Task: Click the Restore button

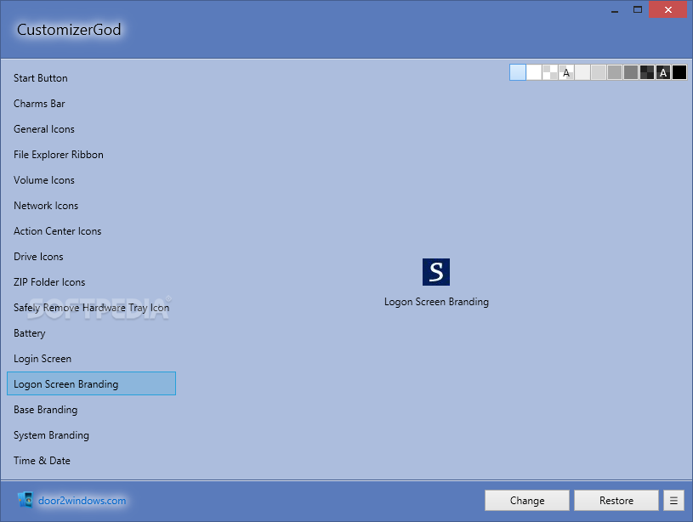Action: (616, 501)
